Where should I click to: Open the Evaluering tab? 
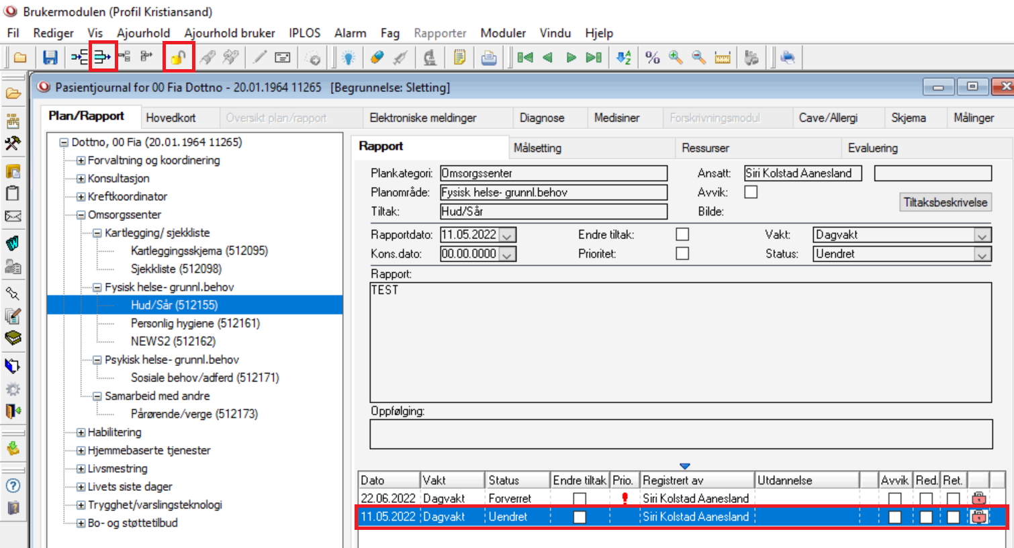click(873, 148)
